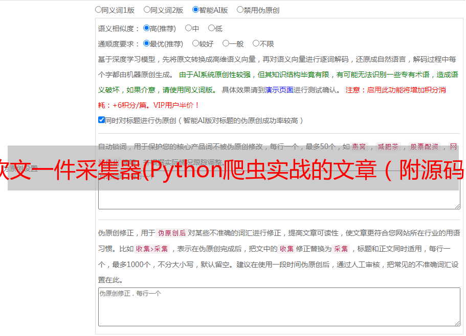Click the 伪原创修正 textarea resize handle
The width and height of the screenshot is (466, 336).
(x=457, y=323)
